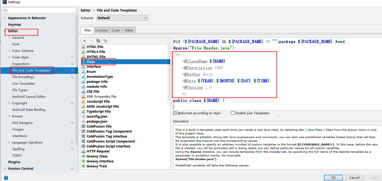Click the ColdFusion File template icon
The height and width of the screenshot is (181, 382).
83,127
